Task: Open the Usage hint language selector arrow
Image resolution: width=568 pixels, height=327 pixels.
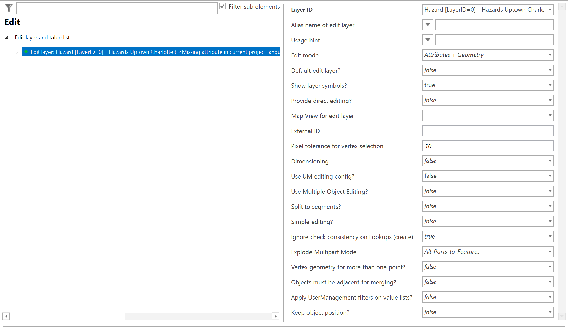Action: pos(428,40)
